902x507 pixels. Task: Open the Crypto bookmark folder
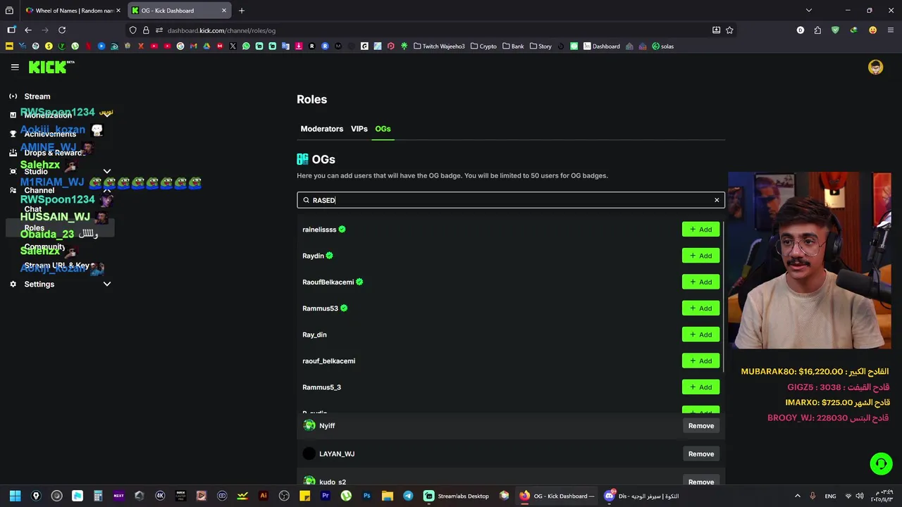pos(483,46)
